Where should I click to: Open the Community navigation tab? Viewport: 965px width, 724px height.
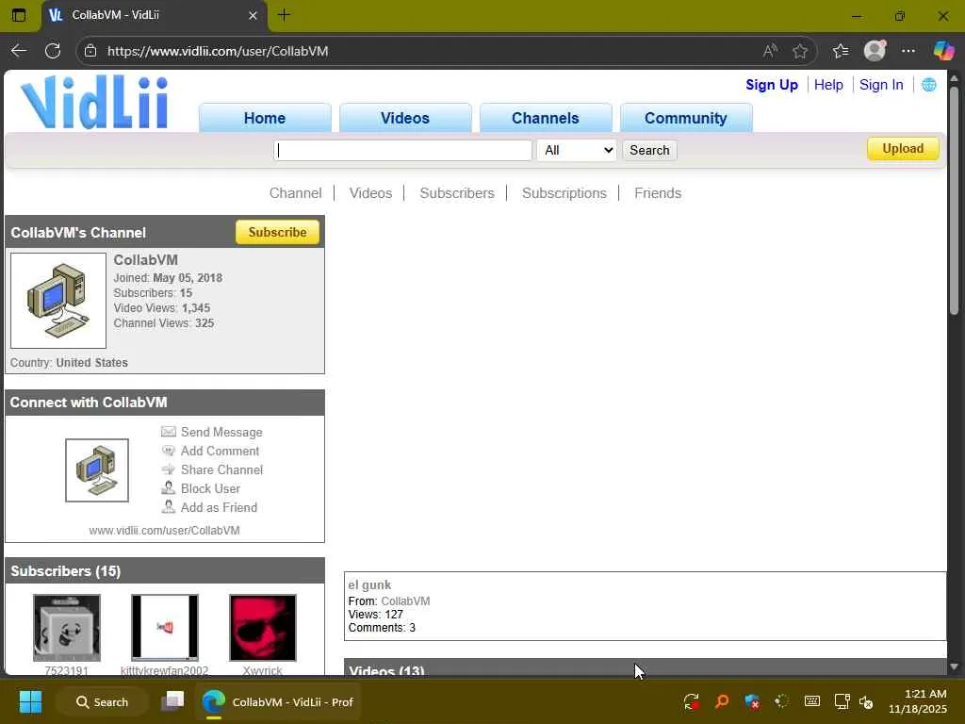tap(686, 118)
